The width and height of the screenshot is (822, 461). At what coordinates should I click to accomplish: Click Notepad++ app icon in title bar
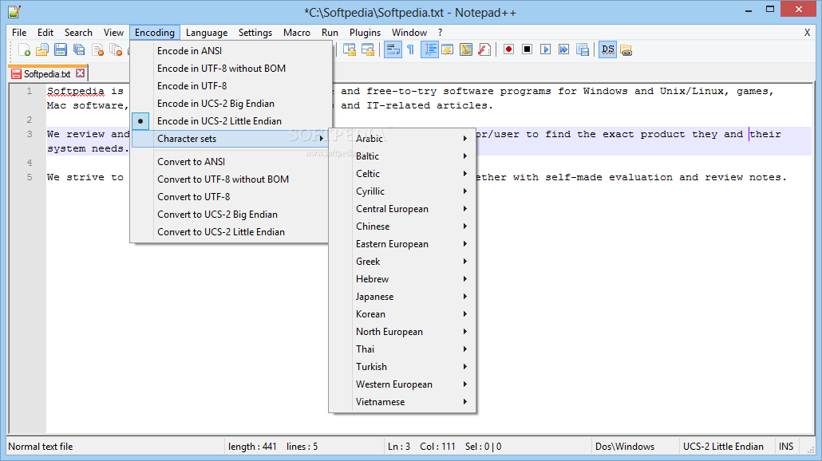click(x=14, y=11)
